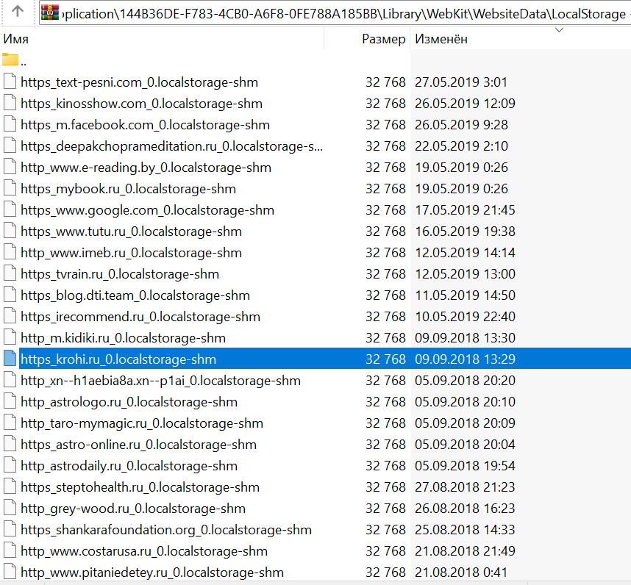Select the https_tvrain.ru_0.localstorage-shm file name
Screen dimensions: 631x585
[x=120, y=274]
